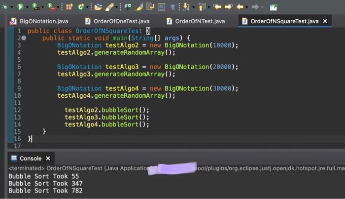Launch the Coverage run icon

(35, 6)
